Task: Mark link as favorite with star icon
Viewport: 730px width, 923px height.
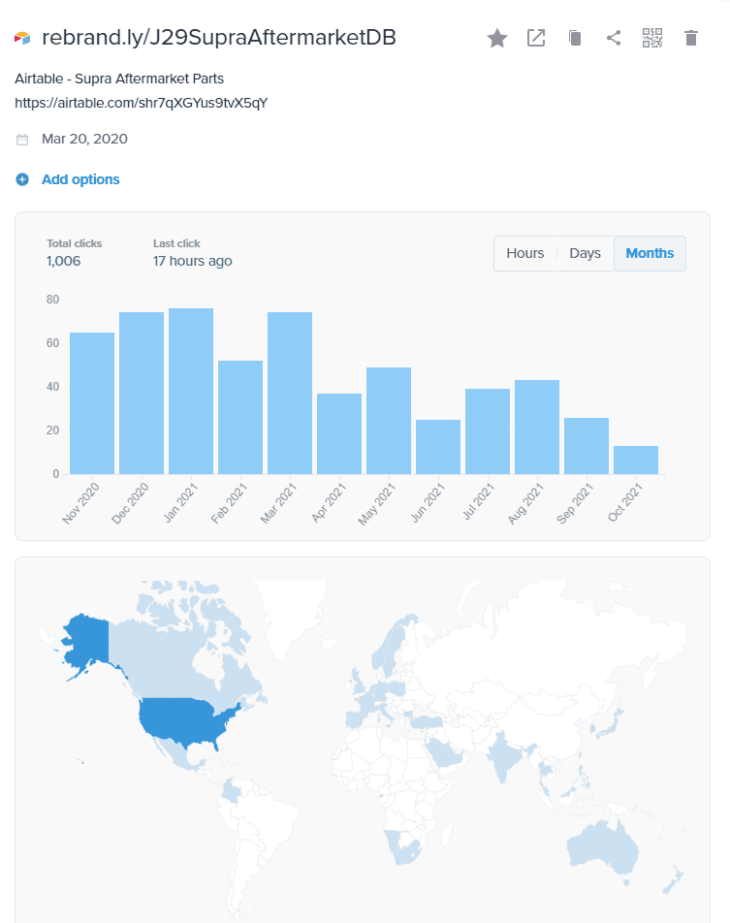Action: 497,38
